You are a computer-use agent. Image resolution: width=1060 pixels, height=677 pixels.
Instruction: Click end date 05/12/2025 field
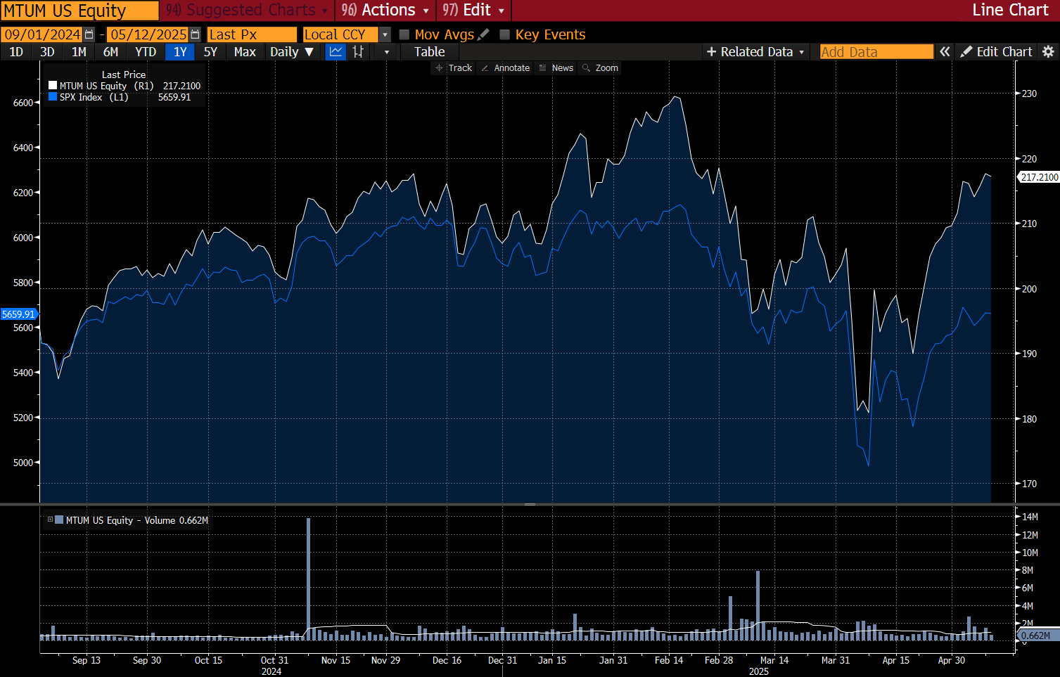148,34
